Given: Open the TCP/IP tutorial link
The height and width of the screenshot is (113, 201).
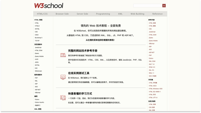Looking at the screenshot, I should pos(37,41).
